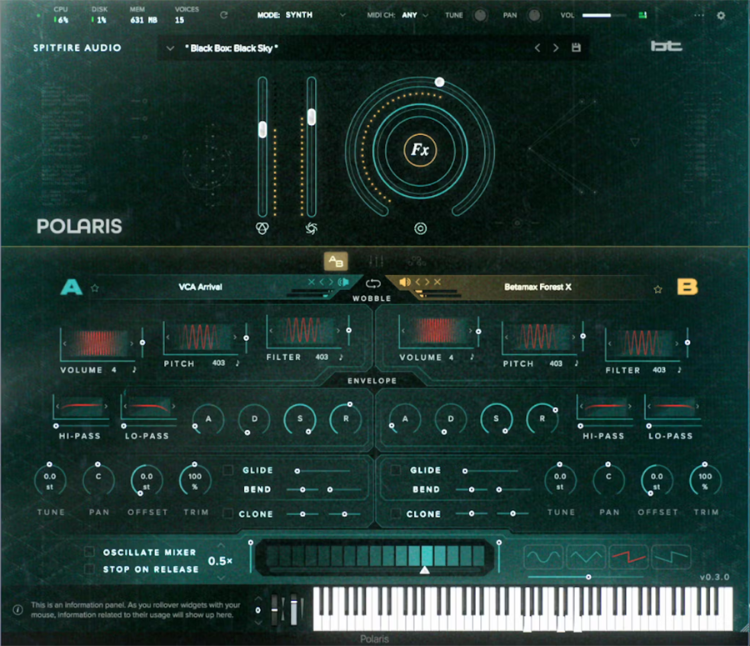Favorite layer B with the star icon
The image size is (750, 646).
click(x=657, y=289)
